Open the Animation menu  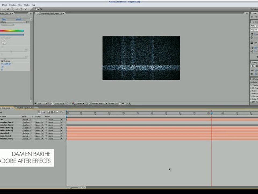pyautogui.click(x=13, y=5)
